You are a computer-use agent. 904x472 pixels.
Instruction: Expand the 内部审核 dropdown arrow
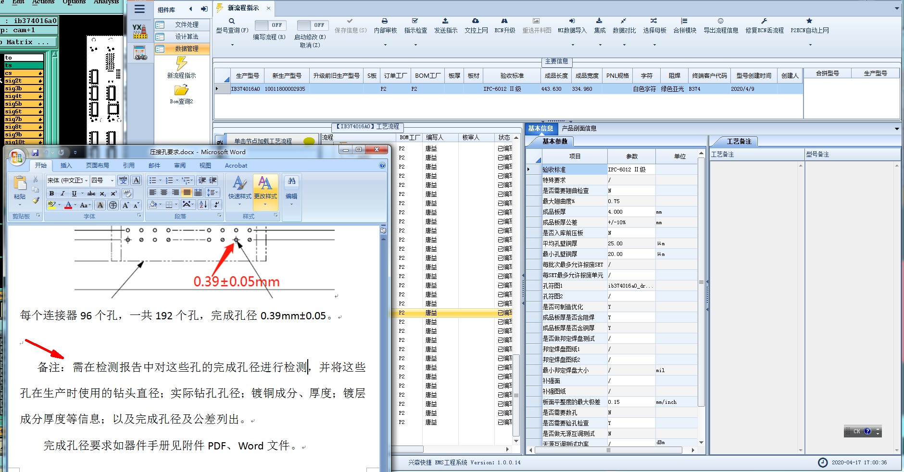[x=385, y=45]
